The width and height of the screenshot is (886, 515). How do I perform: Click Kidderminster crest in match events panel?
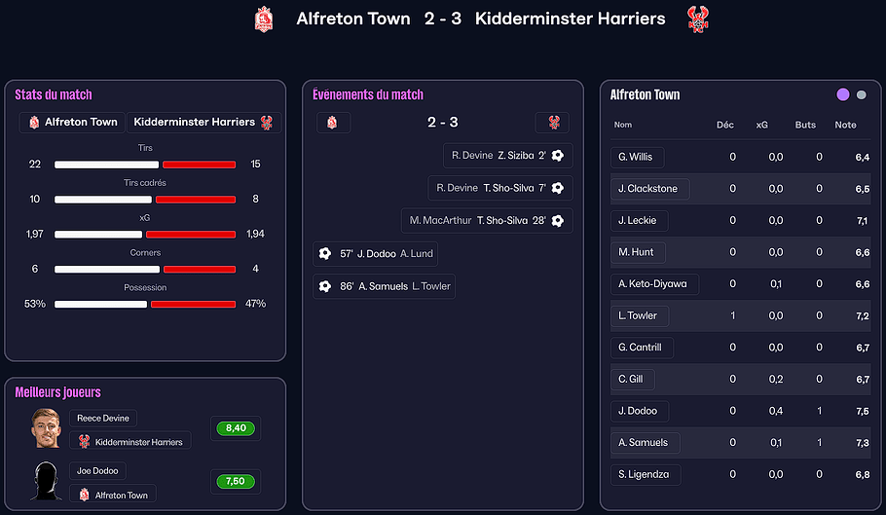click(x=553, y=123)
